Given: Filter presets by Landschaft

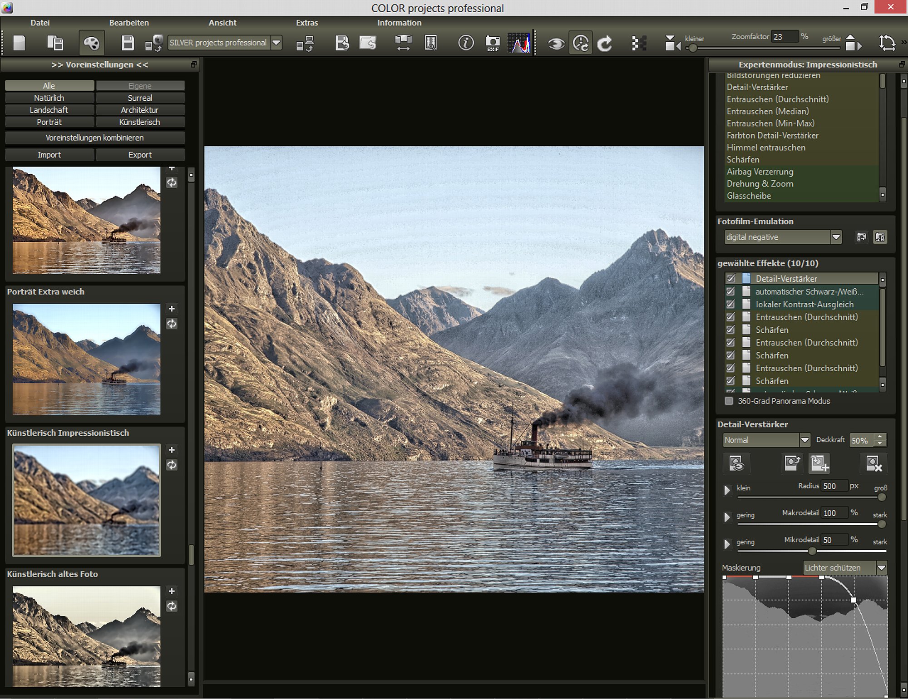Looking at the screenshot, I should pos(49,110).
